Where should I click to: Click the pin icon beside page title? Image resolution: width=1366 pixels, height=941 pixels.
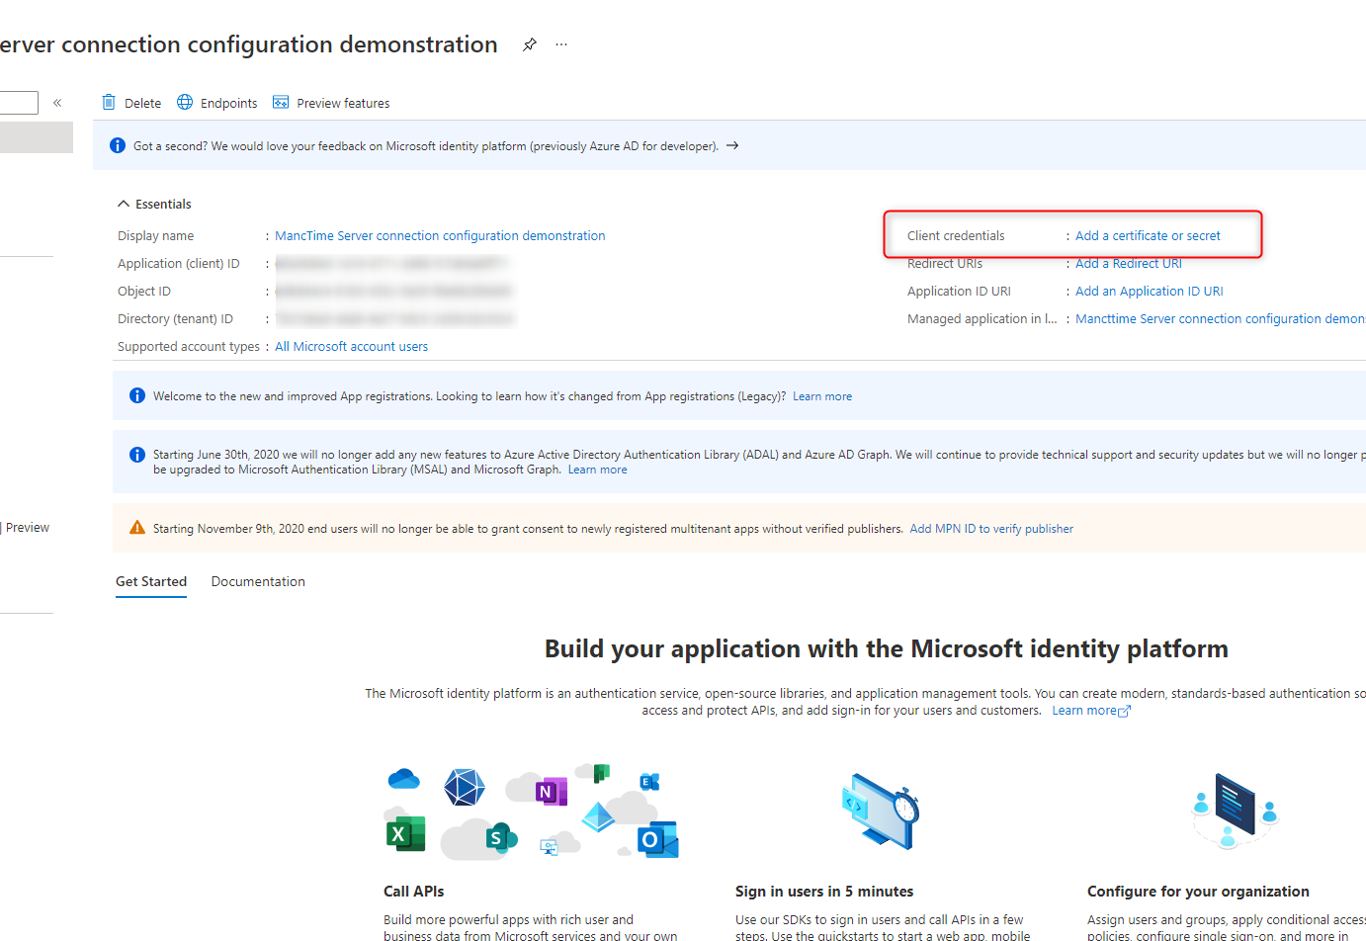[530, 44]
